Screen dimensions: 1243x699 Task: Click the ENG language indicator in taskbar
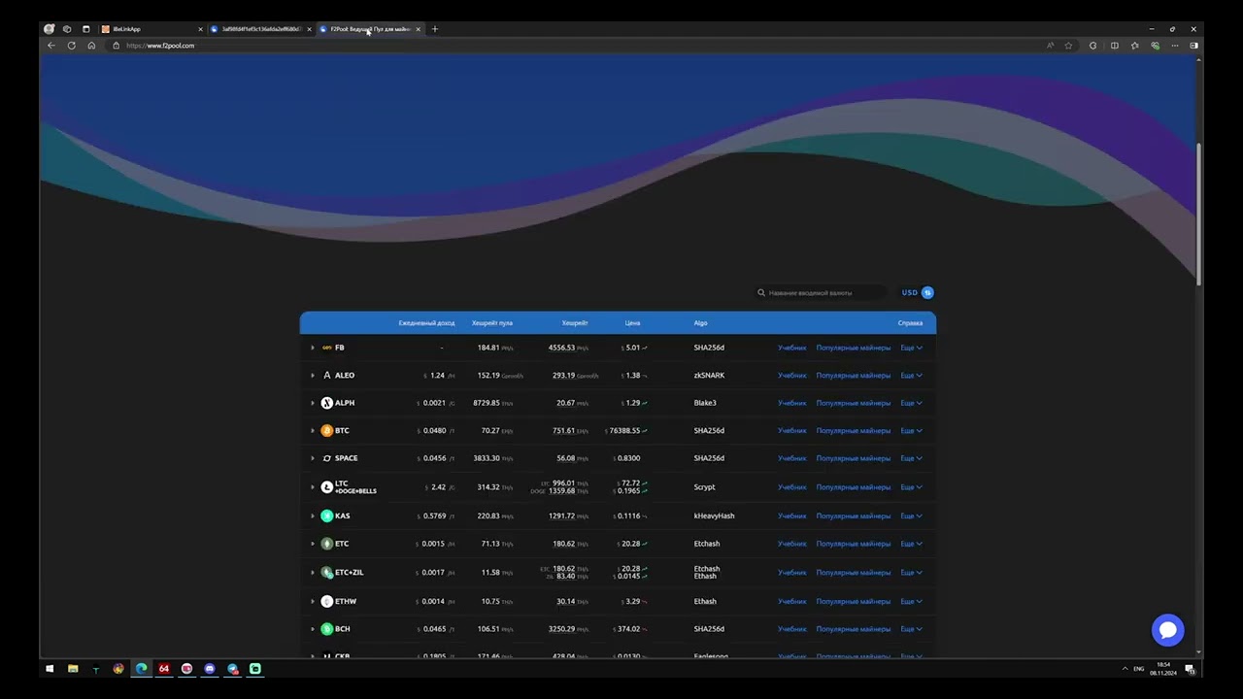click(1139, 669)
